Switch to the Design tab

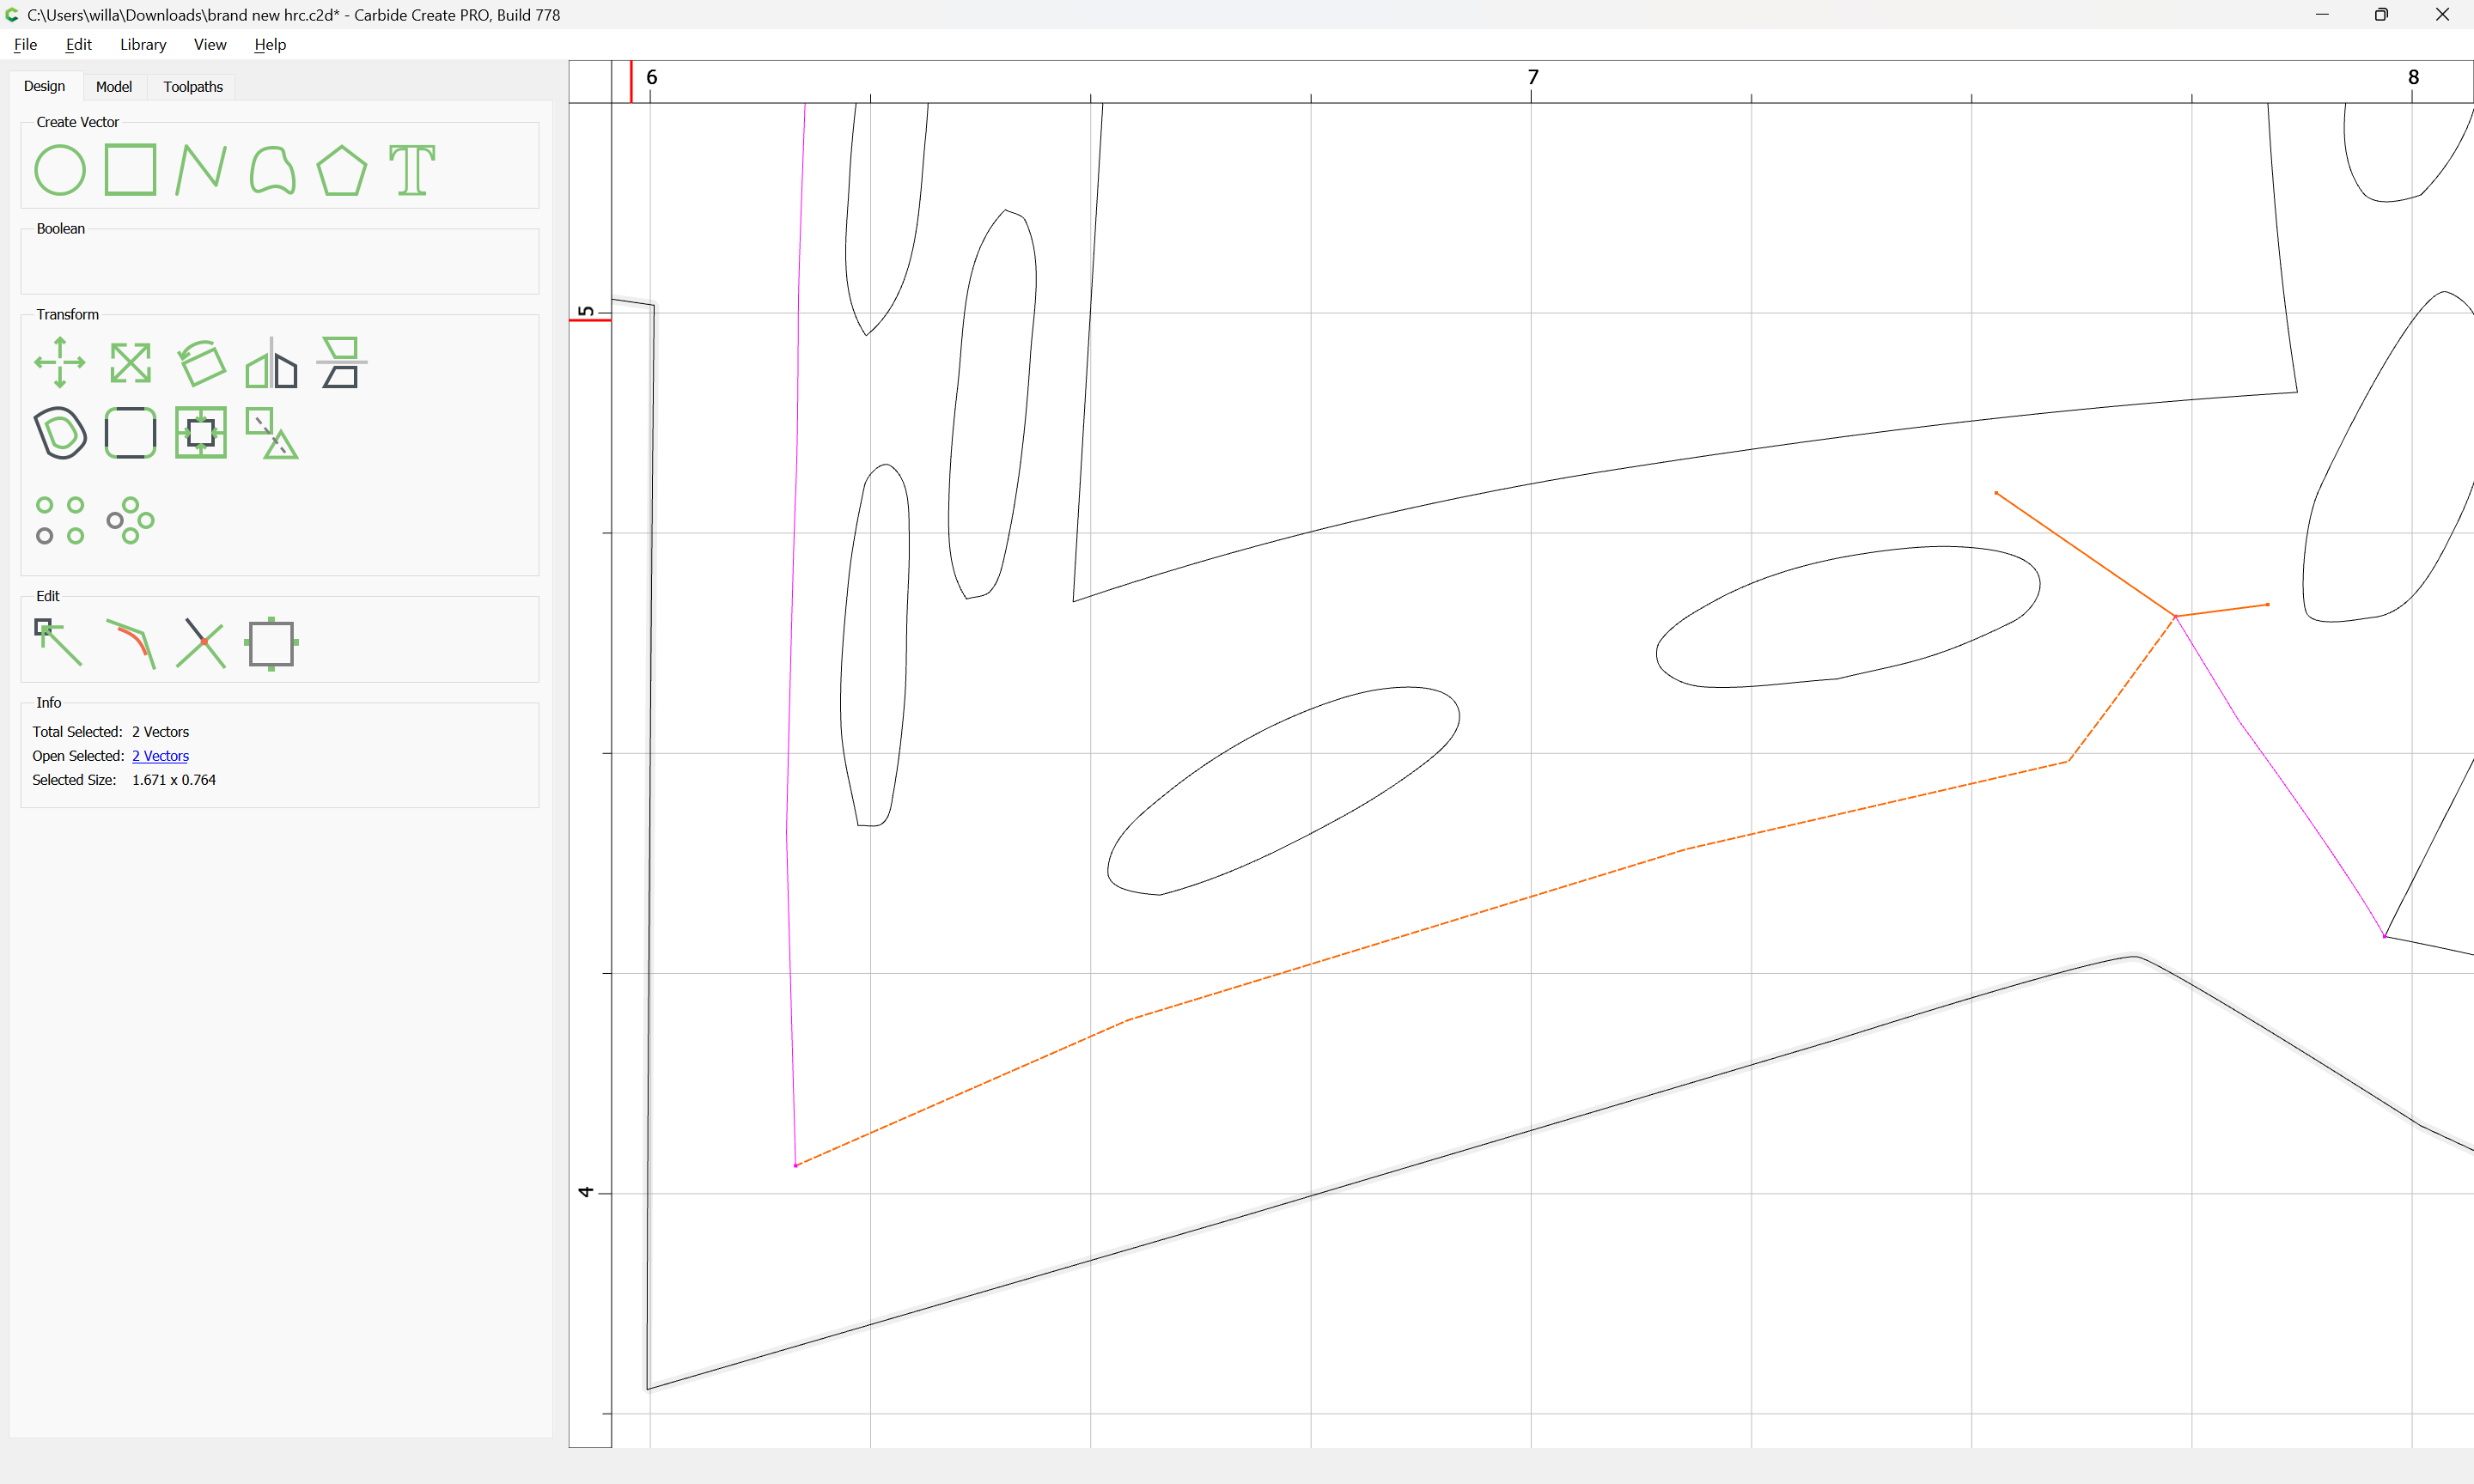point(45,86)
